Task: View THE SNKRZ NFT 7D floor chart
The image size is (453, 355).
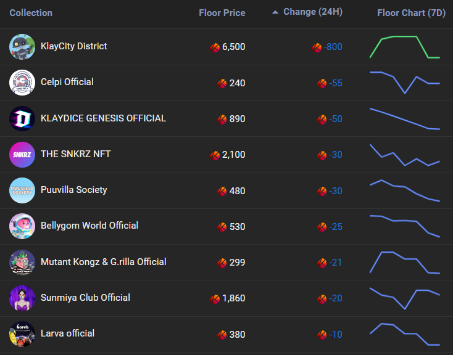Action: pyautogui.click(x=405, y=155)
